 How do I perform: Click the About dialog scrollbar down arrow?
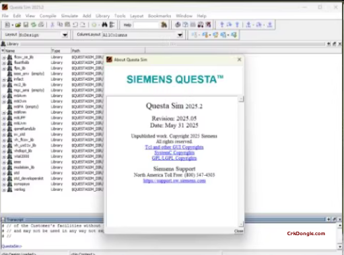[241, 224]
